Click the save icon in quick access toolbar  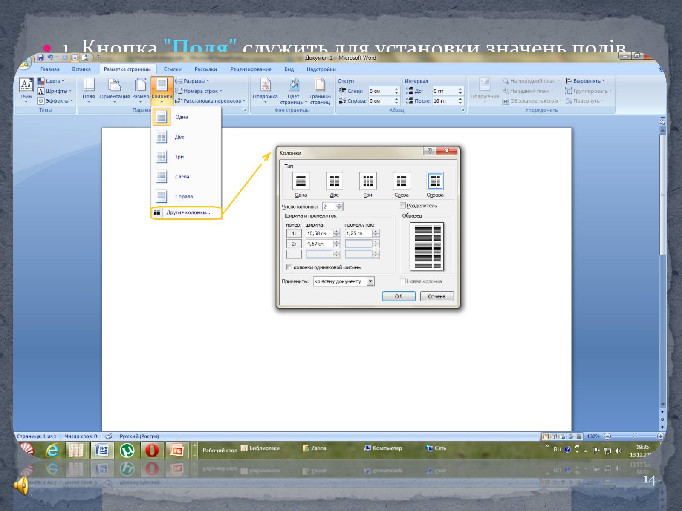coord(41,57)
